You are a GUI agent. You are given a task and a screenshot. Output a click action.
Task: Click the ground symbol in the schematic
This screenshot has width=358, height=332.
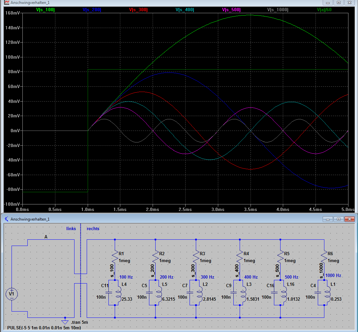[65, 322]
